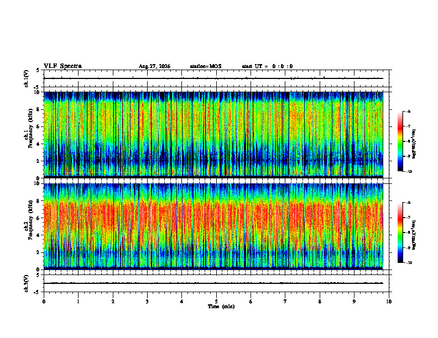Click the "8" kHz tick label of ch.2

(x=38, y=201)
